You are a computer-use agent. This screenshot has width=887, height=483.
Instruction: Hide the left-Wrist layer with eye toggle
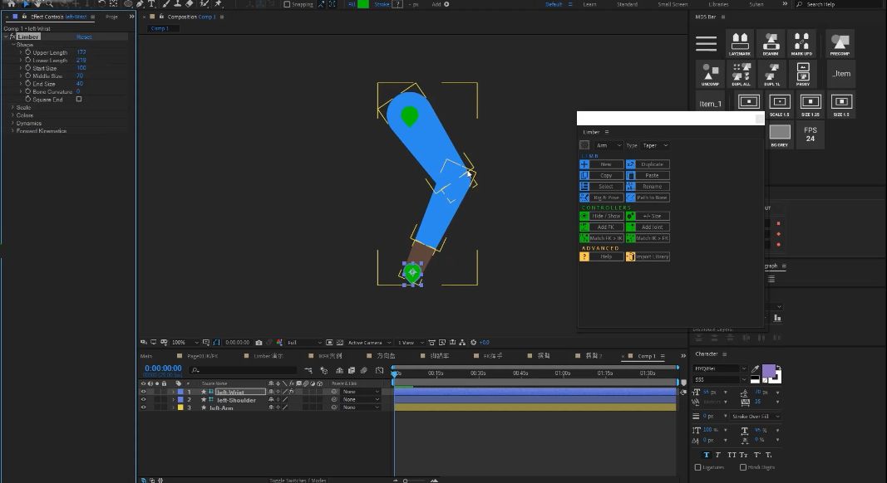tap(143, 392)
